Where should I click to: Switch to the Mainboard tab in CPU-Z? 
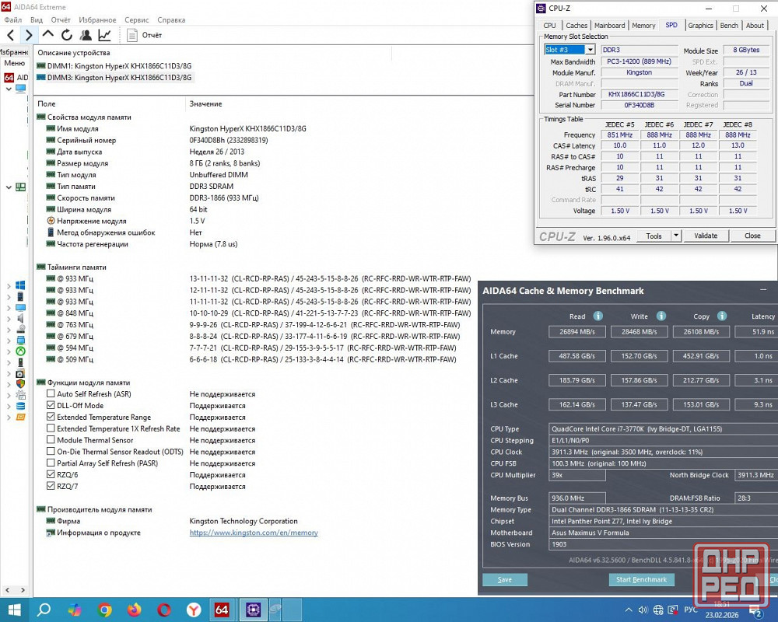[x=609, y=26]
